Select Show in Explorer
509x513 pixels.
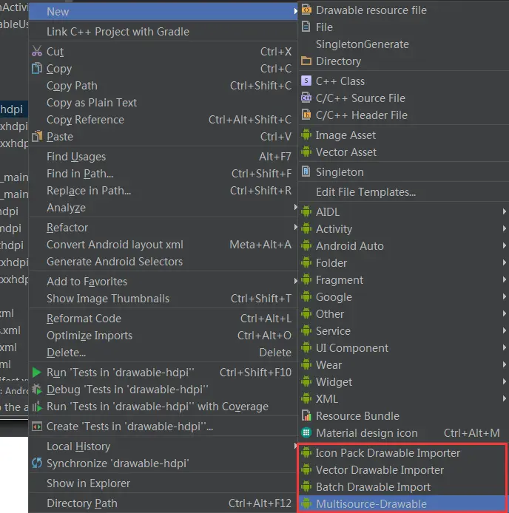[x=163, y=483]
